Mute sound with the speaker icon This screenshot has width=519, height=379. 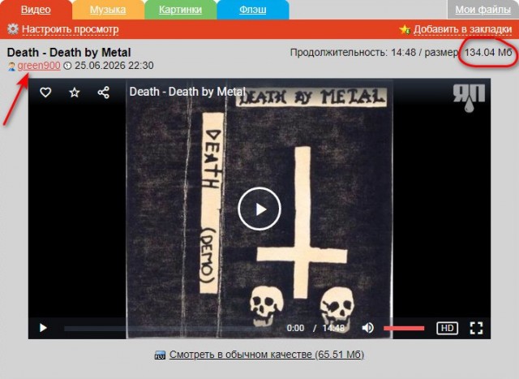point(367,328)
